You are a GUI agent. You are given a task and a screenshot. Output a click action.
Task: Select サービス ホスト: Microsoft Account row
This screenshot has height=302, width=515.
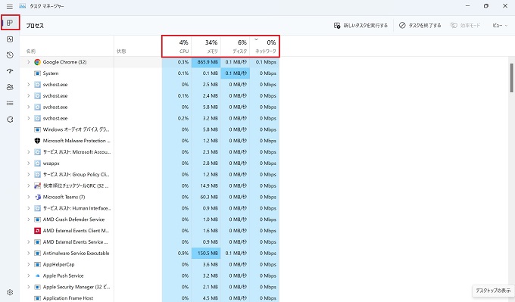click(x=149, y=152)
